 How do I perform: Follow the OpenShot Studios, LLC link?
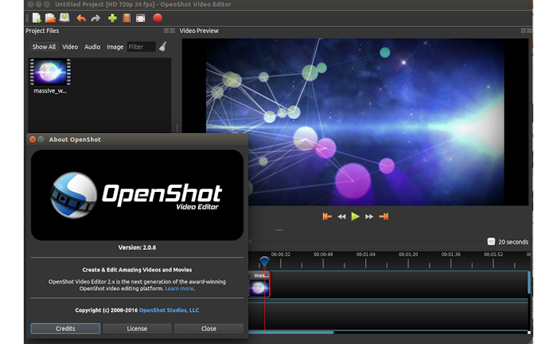coord(169,310)
